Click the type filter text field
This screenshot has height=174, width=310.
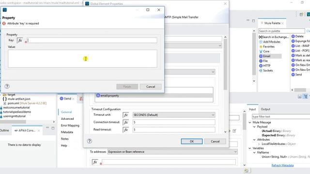click(x=281, y=116)
